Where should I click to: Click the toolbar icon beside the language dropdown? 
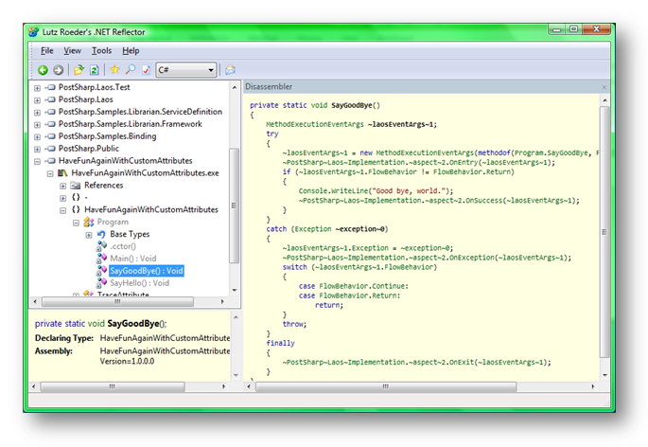coord(230,70)
